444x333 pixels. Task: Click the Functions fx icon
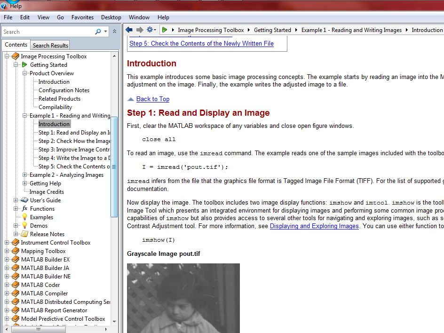pyautogui.click(x=24, y=209)
